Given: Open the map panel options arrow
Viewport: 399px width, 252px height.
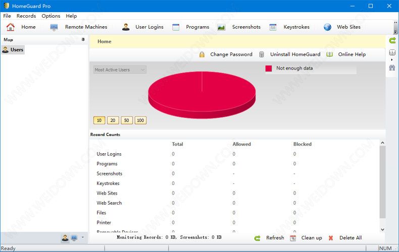Looking at the screenshot, I should pos(83,238).
